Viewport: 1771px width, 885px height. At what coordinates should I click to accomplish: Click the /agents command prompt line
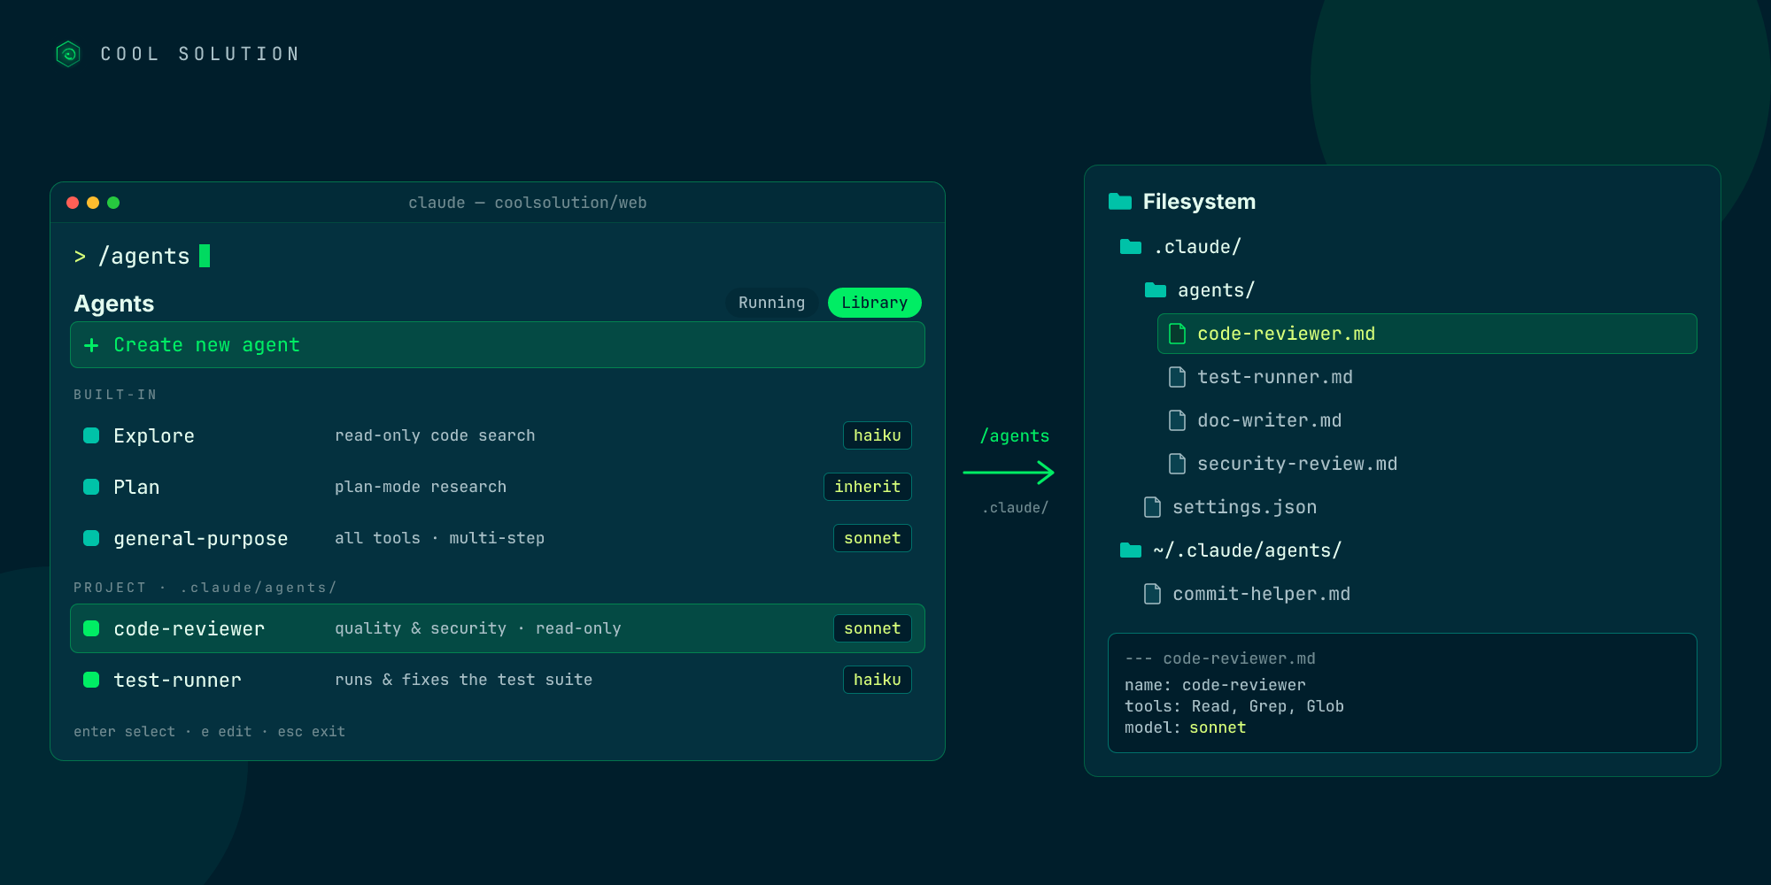click(143, 256)
